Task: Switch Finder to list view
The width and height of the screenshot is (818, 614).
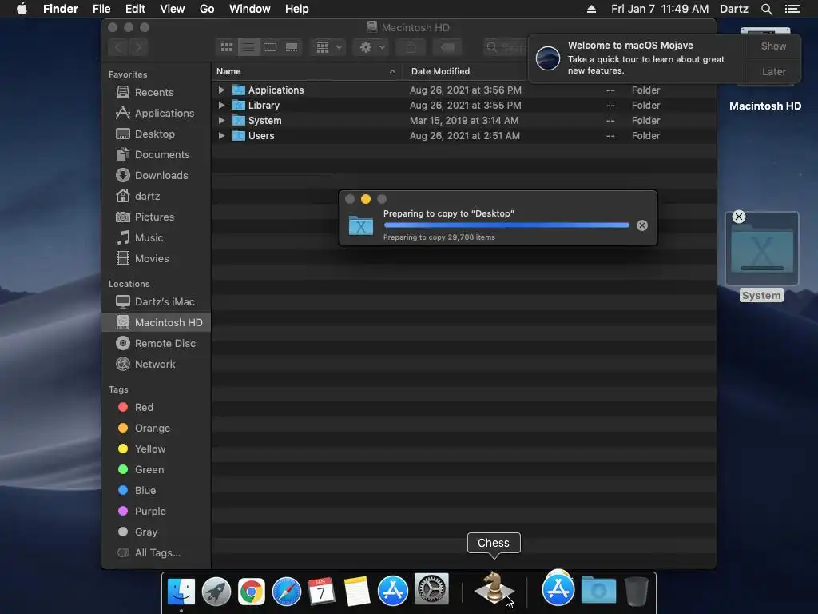Action: [x=248, y=47]
